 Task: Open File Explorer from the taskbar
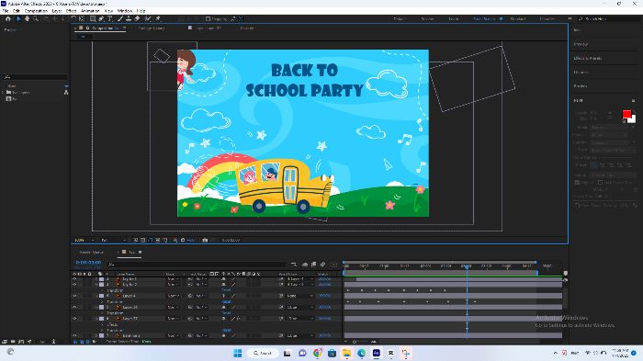[346, 353]
